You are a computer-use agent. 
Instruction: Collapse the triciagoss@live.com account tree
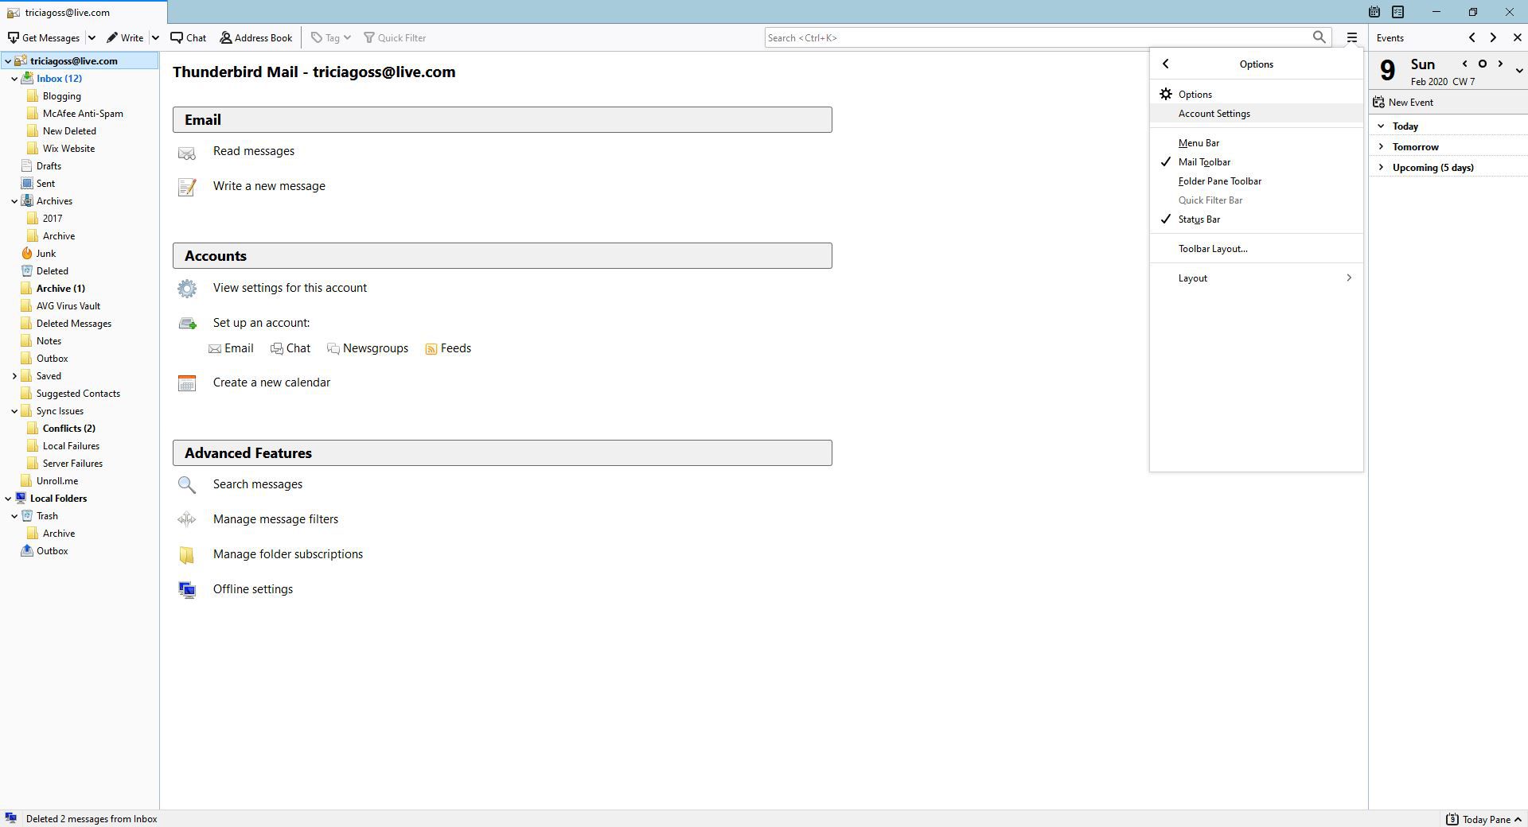(x=8, y=60)
